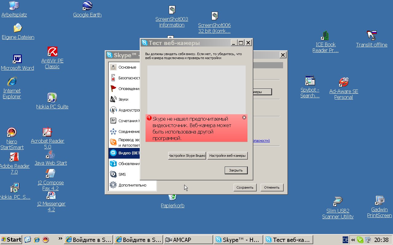Click Отменить in Skype options window
The height and width of the screenshot is (245, 393).
272,187
